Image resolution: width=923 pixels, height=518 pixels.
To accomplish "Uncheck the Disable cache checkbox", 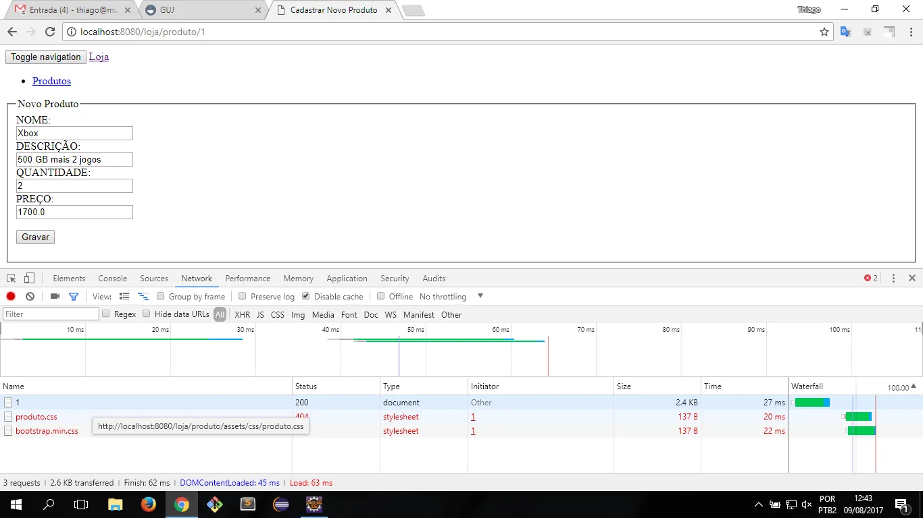I will (306, 296).
